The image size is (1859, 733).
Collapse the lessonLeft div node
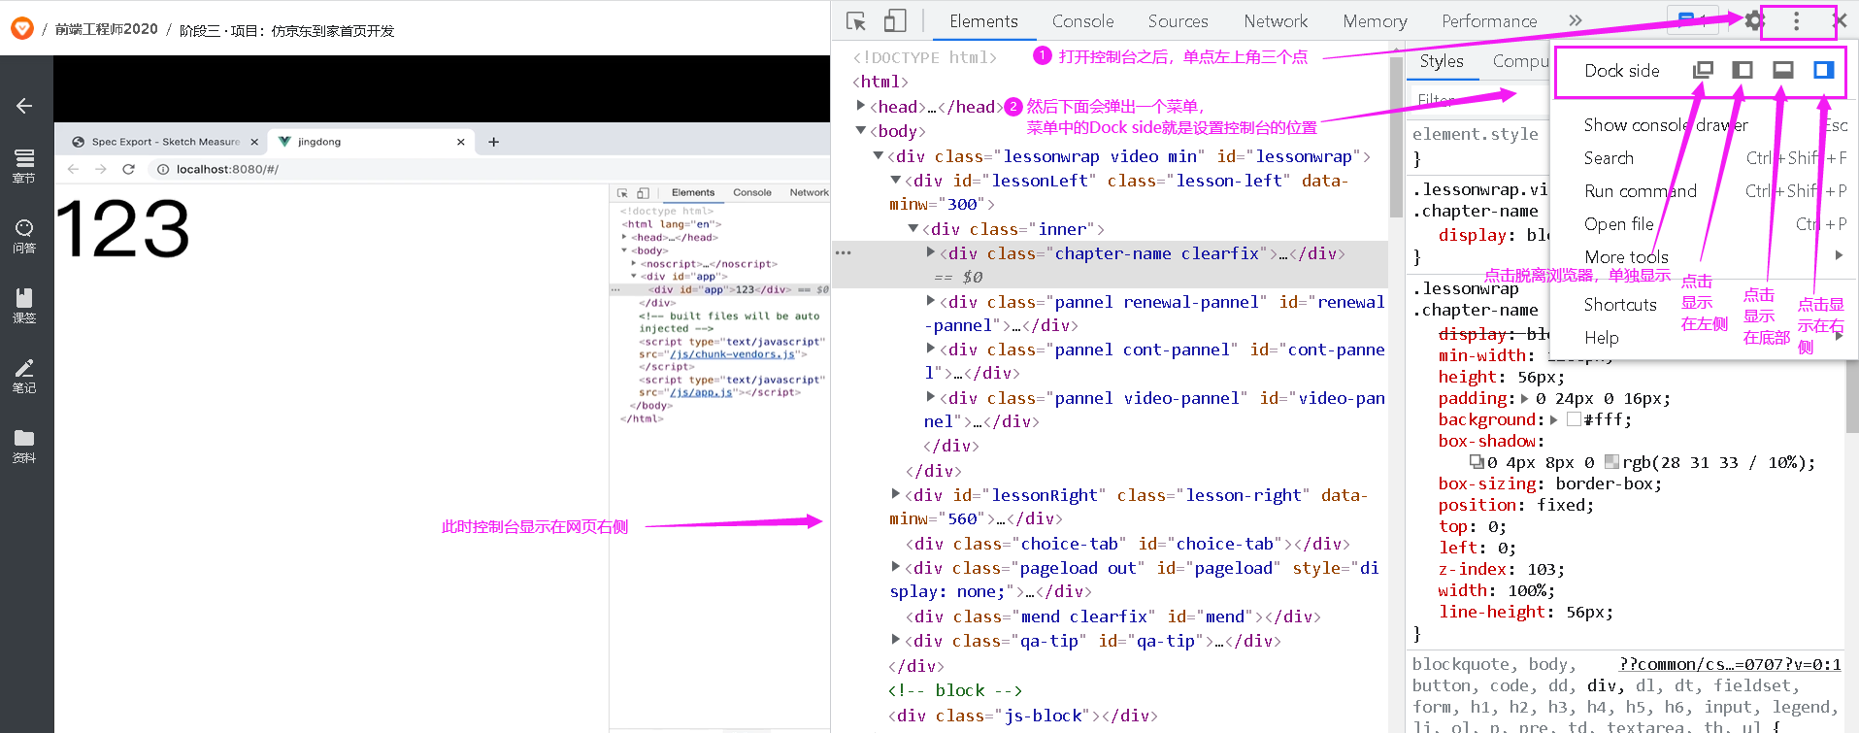click(x=896, y=179)
